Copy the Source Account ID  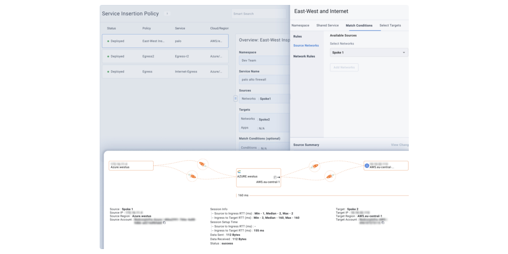[164, 223]
